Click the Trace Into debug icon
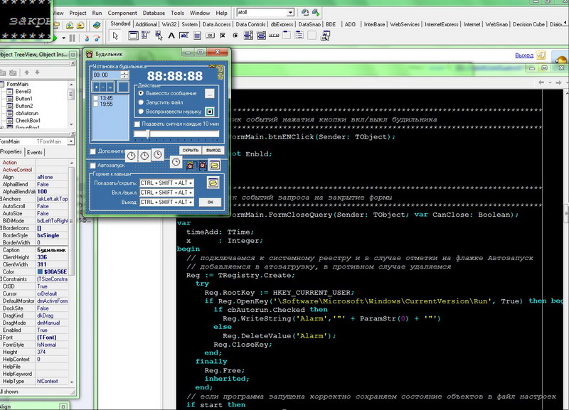This screenshot has height=410, width=569. 87,38
